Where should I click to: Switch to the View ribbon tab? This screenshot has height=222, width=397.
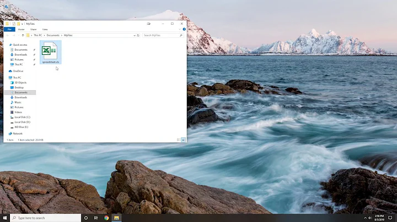45,30
